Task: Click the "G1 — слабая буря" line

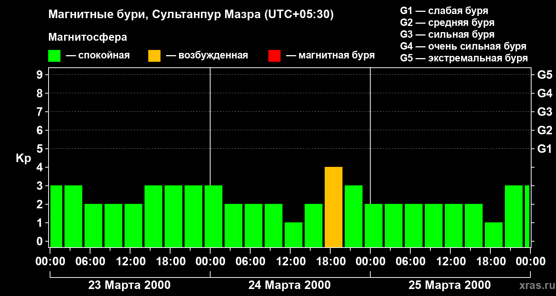Action: coord(444,11)
